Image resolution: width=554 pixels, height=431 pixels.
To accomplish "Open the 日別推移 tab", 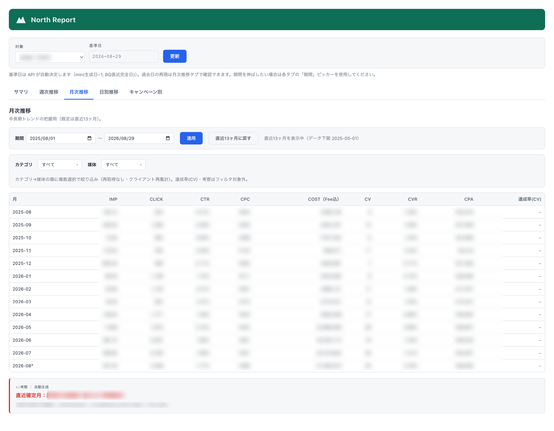I will [x=109, y=92].
